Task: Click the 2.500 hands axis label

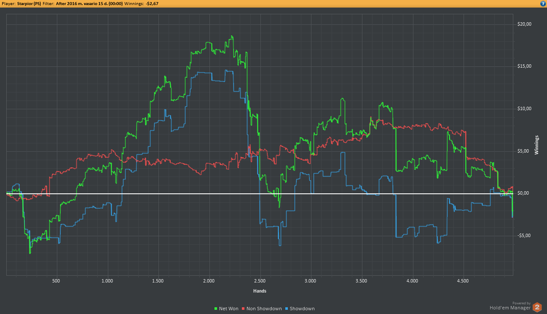Action: (260, 281)
